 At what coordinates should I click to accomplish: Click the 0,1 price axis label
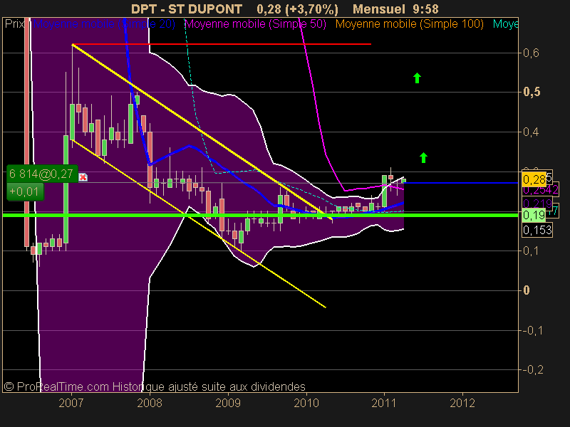(531, 251)
